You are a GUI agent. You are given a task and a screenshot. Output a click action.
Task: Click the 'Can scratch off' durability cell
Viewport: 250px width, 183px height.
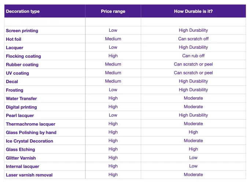click(193, 39)
